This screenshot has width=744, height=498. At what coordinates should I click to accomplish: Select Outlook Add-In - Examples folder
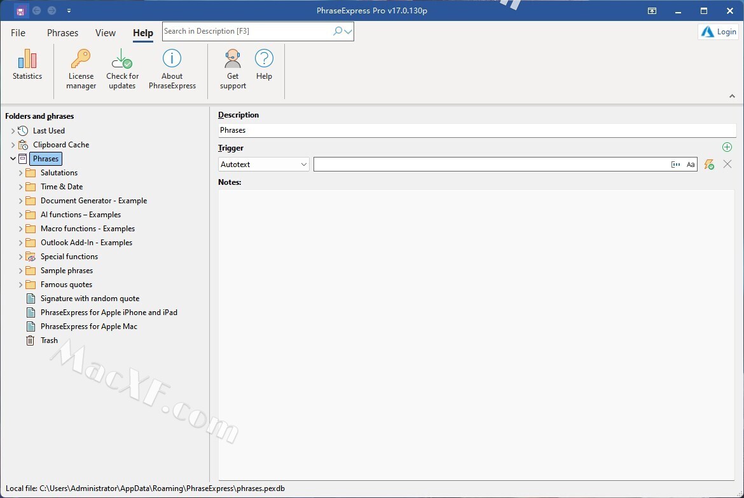pos(86,243)
